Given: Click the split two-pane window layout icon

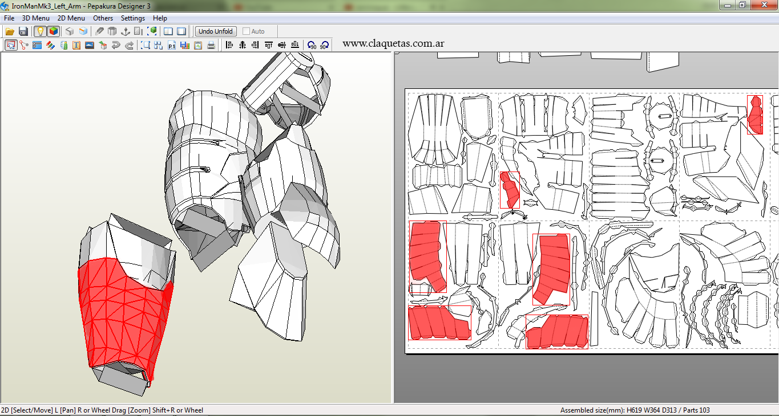Looking at the screenshot, I should click(168, 31).
